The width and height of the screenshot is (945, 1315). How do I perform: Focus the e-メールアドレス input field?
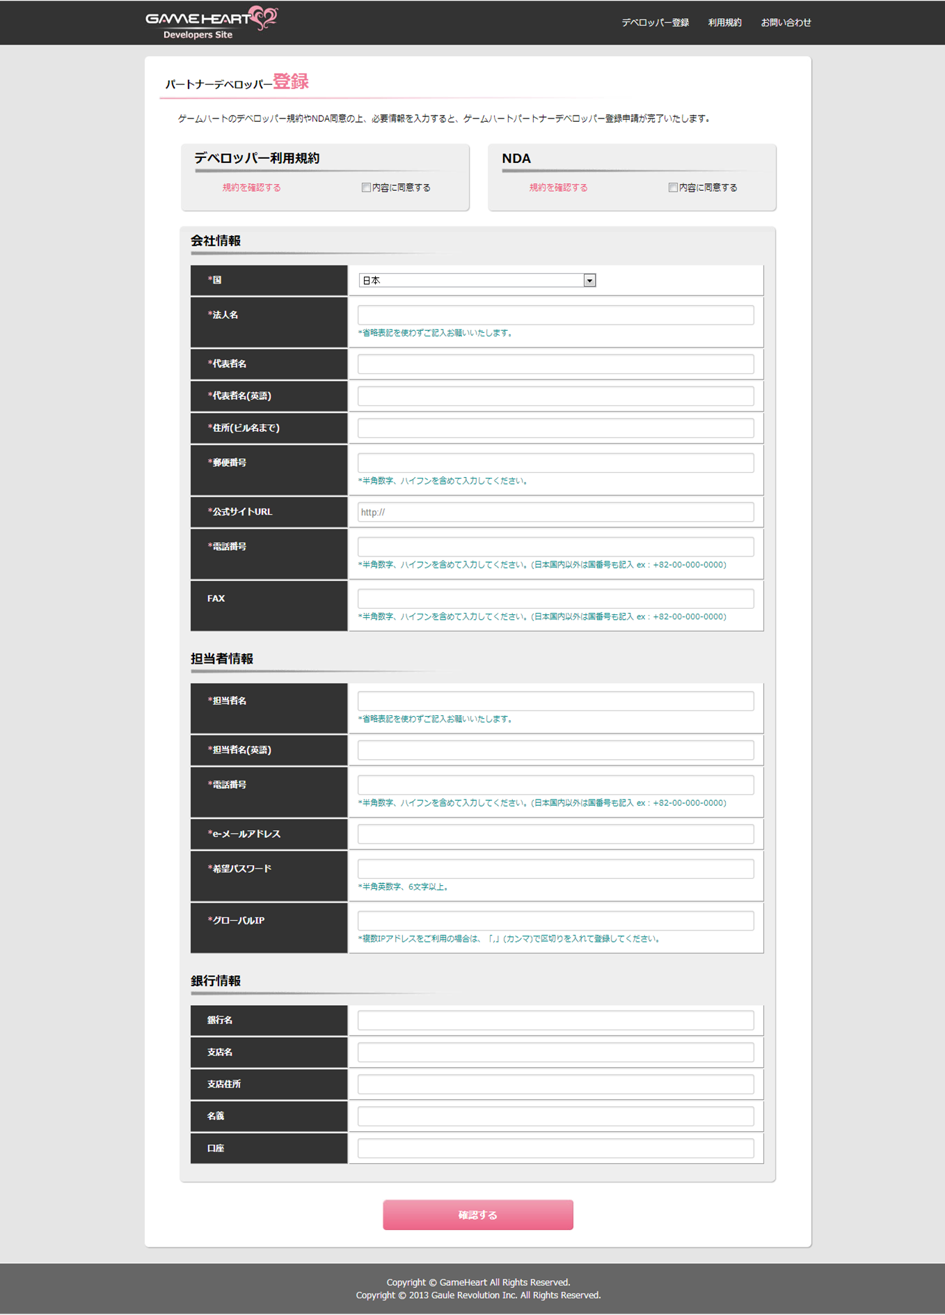555,834
